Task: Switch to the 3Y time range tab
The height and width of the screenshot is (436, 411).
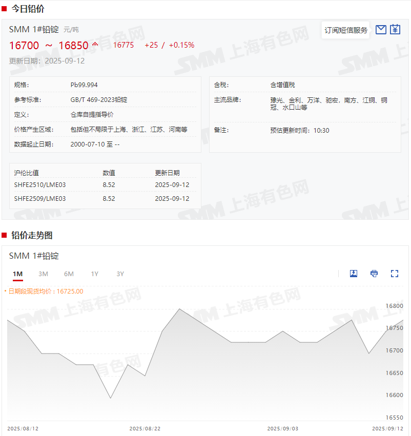Action: coord(120,274)
